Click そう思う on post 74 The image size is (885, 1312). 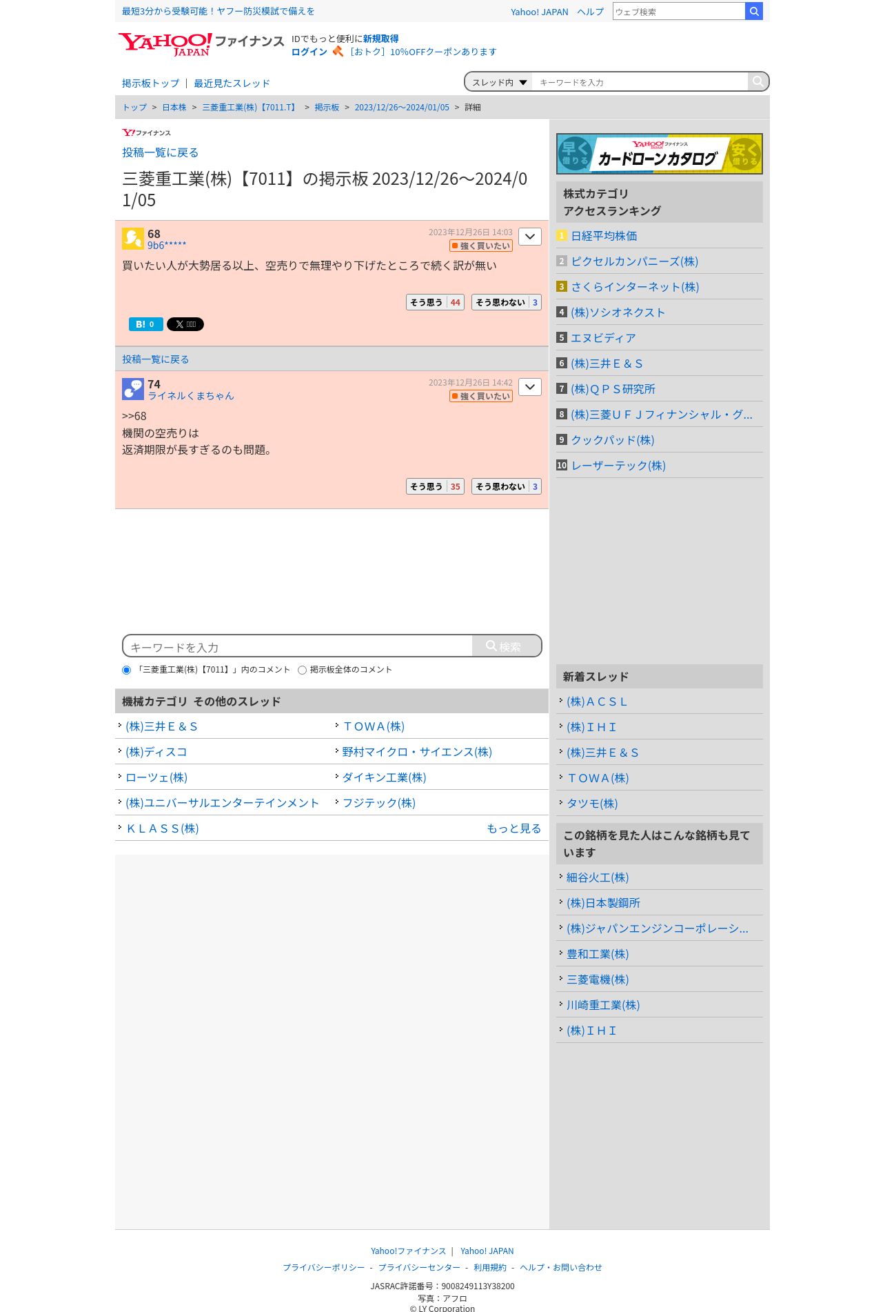coord(435,486)
